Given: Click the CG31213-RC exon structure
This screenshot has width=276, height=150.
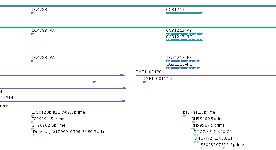Looking at the screenshot, I should pos(185,40).
